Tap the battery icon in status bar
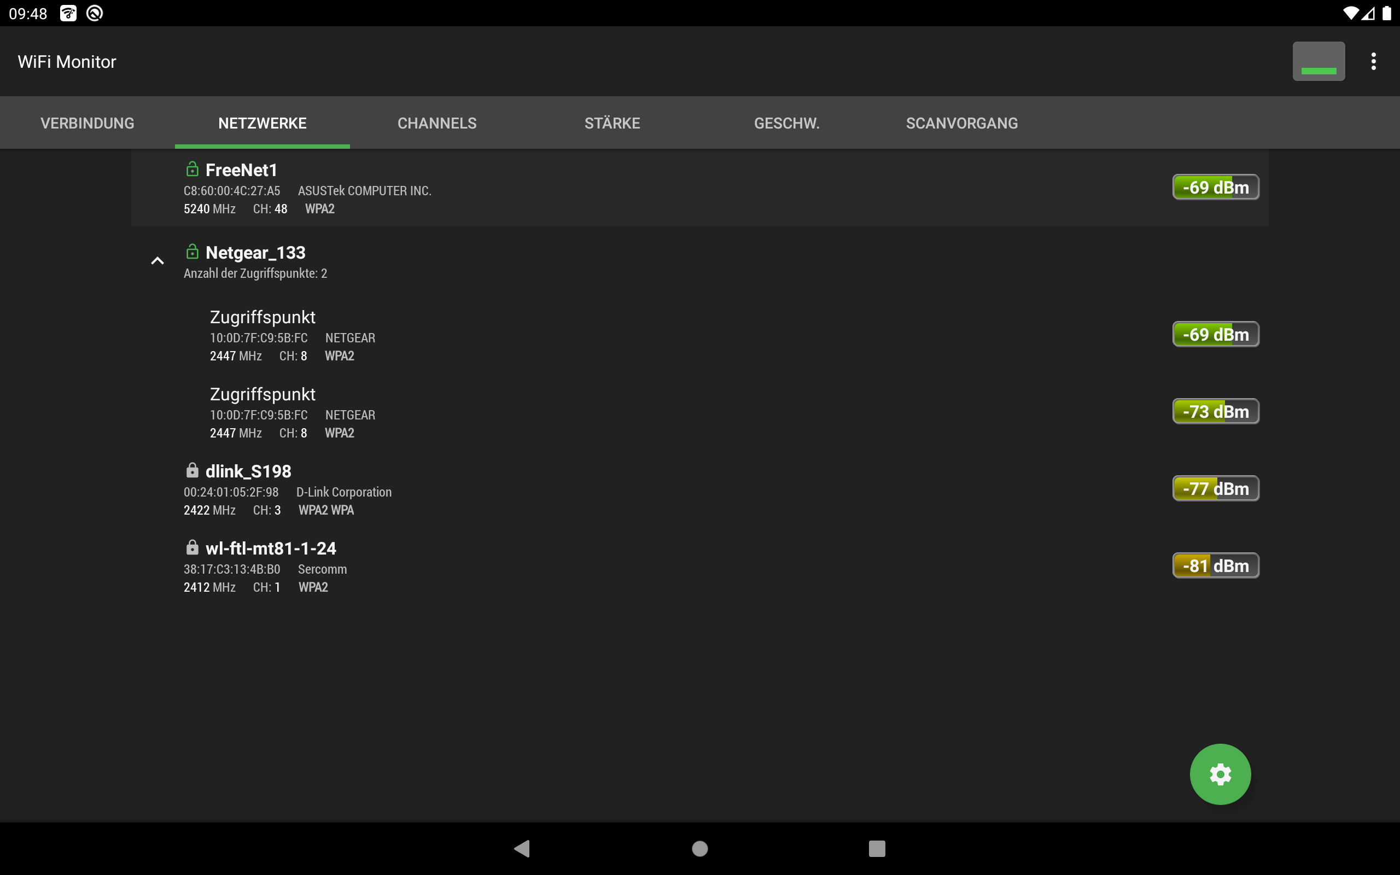The width and height of the screenshot is (1400, 875). [1387, 13]
